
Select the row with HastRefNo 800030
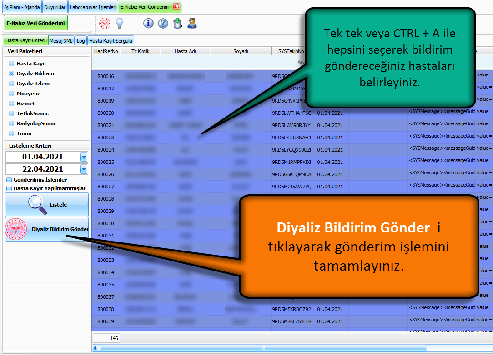point(292,223)
